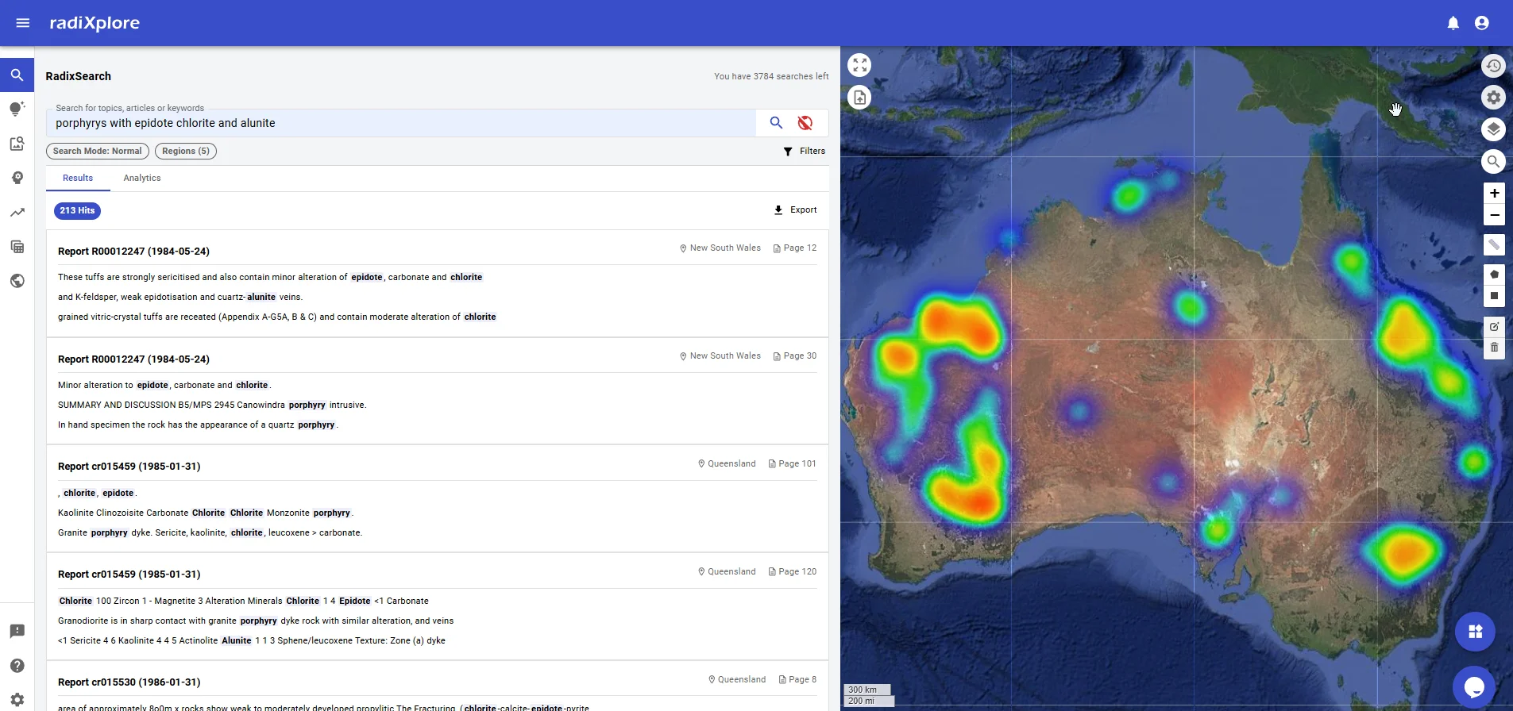Select the Results tab
This screenshot has width=1513, height=711.
(x=78, y=178)
